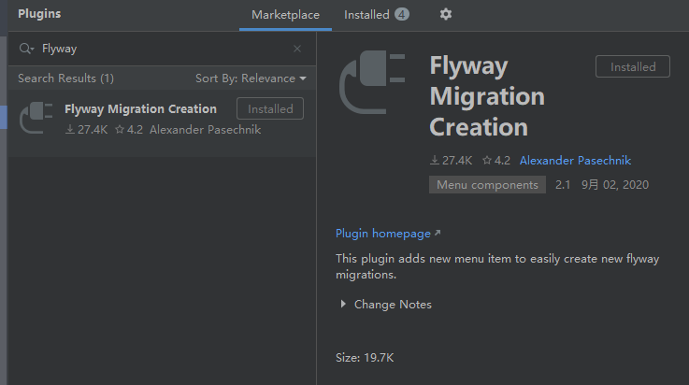Click the Search Results (1) label
The height and width of the screenshot is (385, 689).
coord(66,78)
